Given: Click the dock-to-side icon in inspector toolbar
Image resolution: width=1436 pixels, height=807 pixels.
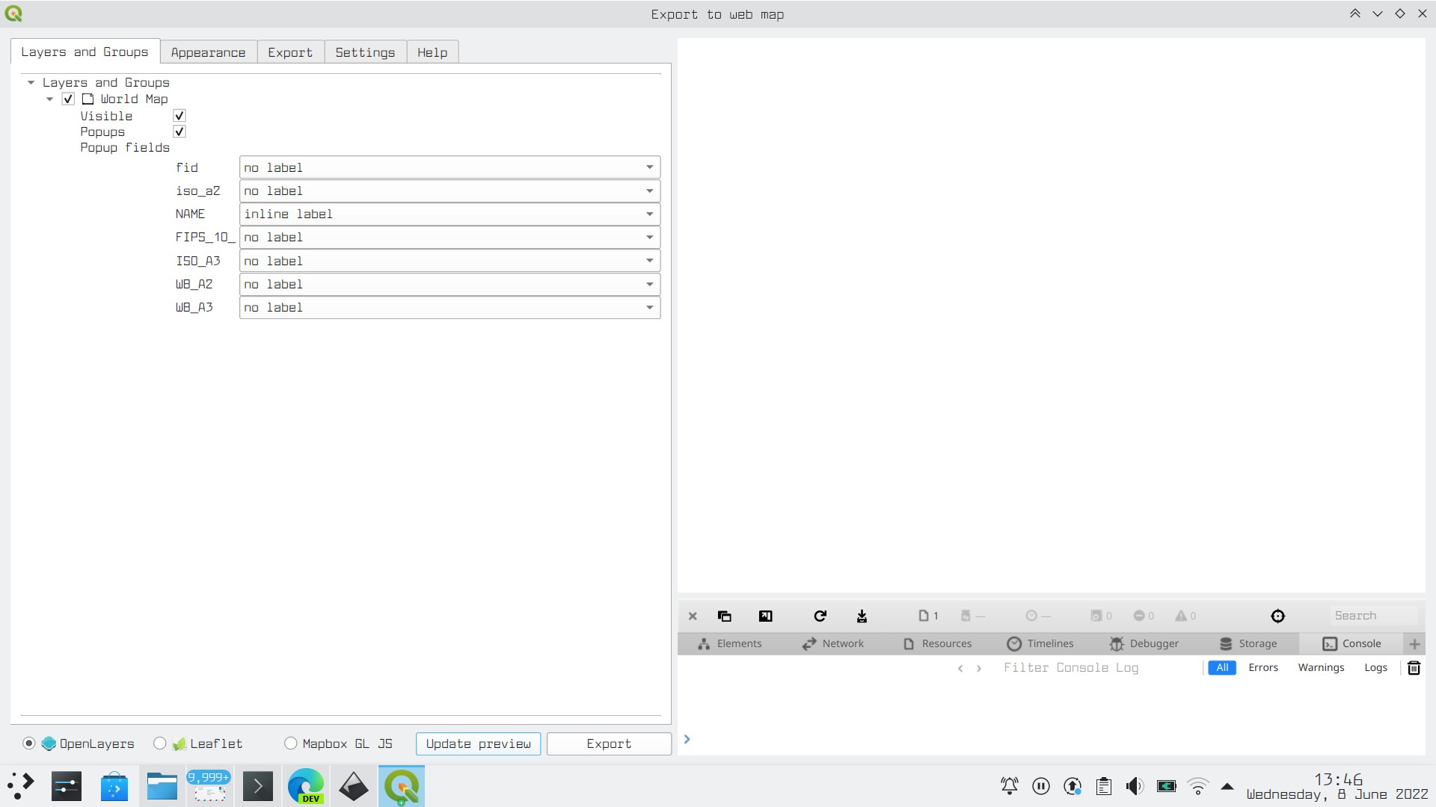Looking at the screenshot, I should click(765, 616).
